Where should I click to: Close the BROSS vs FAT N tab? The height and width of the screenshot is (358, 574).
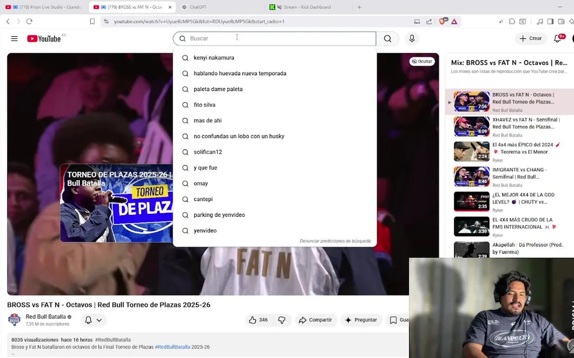click(x=170, y=7)
